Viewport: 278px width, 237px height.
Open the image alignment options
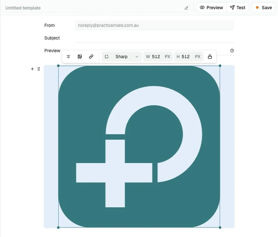(69, 57)
